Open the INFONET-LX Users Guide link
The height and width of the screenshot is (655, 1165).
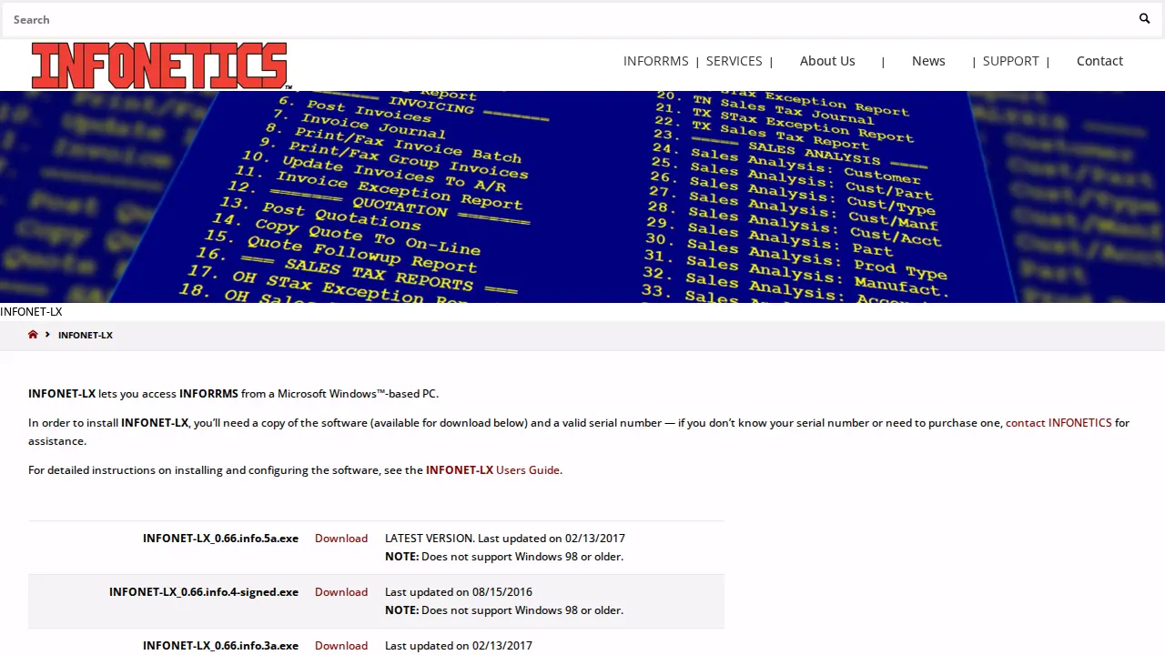click(x=492, y=470)
